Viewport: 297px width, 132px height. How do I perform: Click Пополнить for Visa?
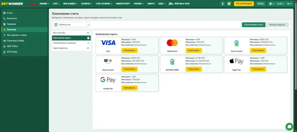(130, 50)
